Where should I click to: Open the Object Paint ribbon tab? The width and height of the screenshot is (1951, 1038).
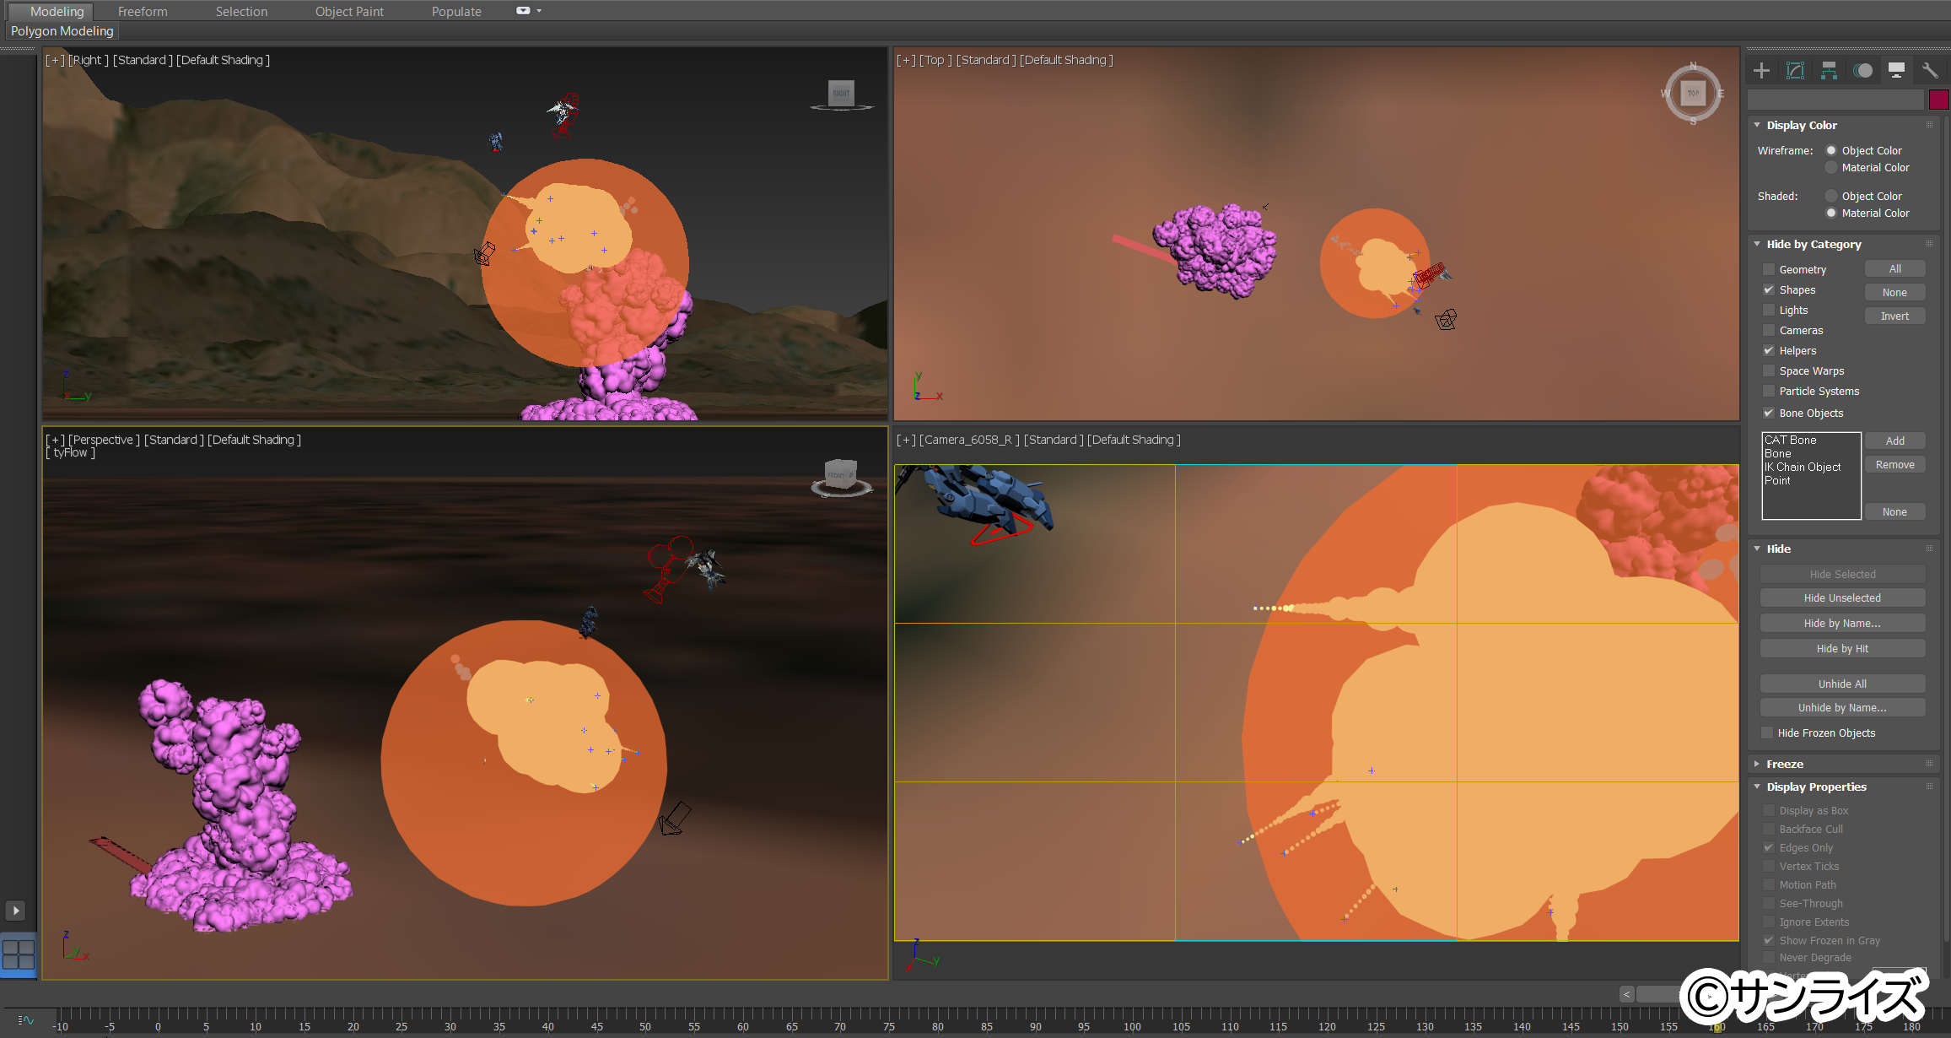(349, 11)
